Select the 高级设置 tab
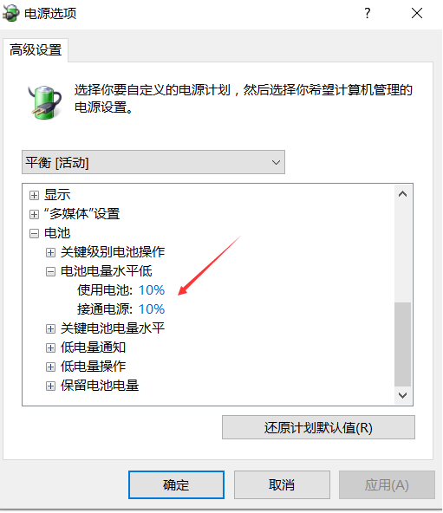443x513 pixels. click(x=36, y=50)
